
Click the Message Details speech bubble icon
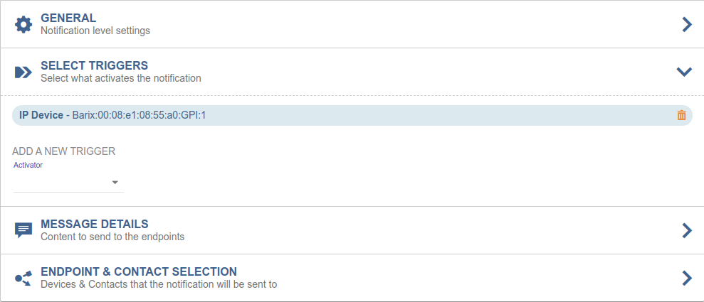pyautogui.click(x=23, y=230)
